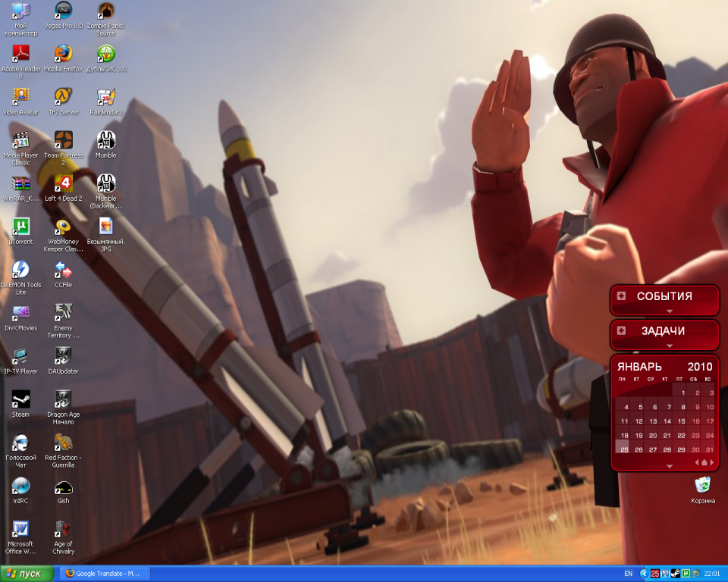Image resolution: width=728 pixels, height=582 pixels.
Task: Open the пуск Start menu
Action: (27, 574)
